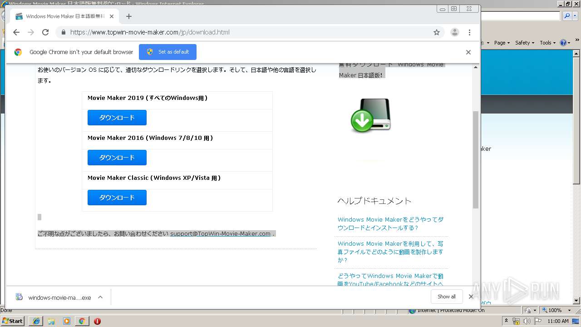The width and height of the screenshot is (581, 327).
Task: Set Chrome as default browser
Action: 167,52
